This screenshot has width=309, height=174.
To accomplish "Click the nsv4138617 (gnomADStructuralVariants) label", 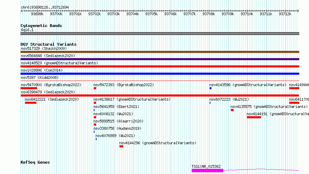I will coord(132,99).
